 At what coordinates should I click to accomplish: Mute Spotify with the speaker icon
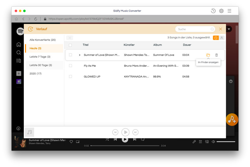(213, 141)
